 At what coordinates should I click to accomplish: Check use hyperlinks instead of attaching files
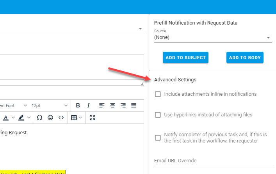coord(158,115)
